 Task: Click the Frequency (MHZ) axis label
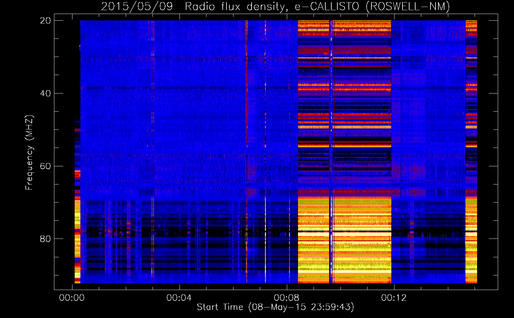pyautogui.click(x=29, y=153)
